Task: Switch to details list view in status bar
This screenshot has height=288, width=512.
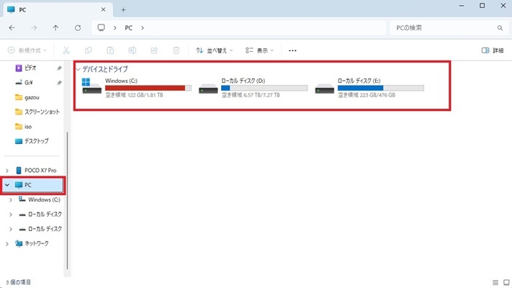Action: (x=495, y=282)
